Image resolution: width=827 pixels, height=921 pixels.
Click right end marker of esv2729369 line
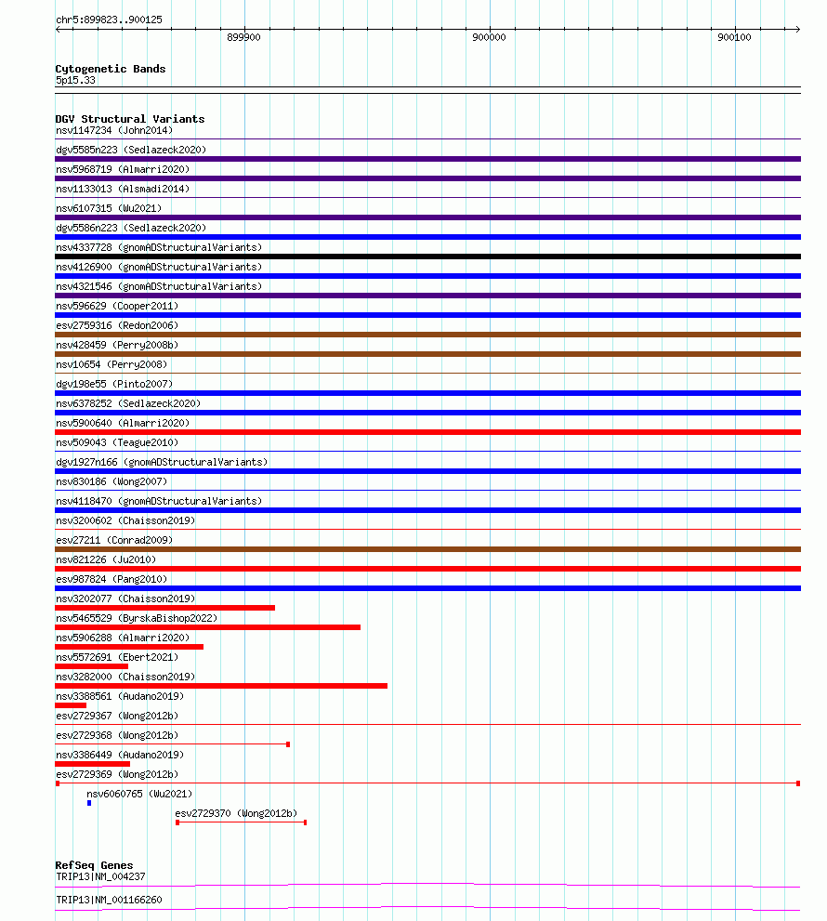(x=798, y=783)
